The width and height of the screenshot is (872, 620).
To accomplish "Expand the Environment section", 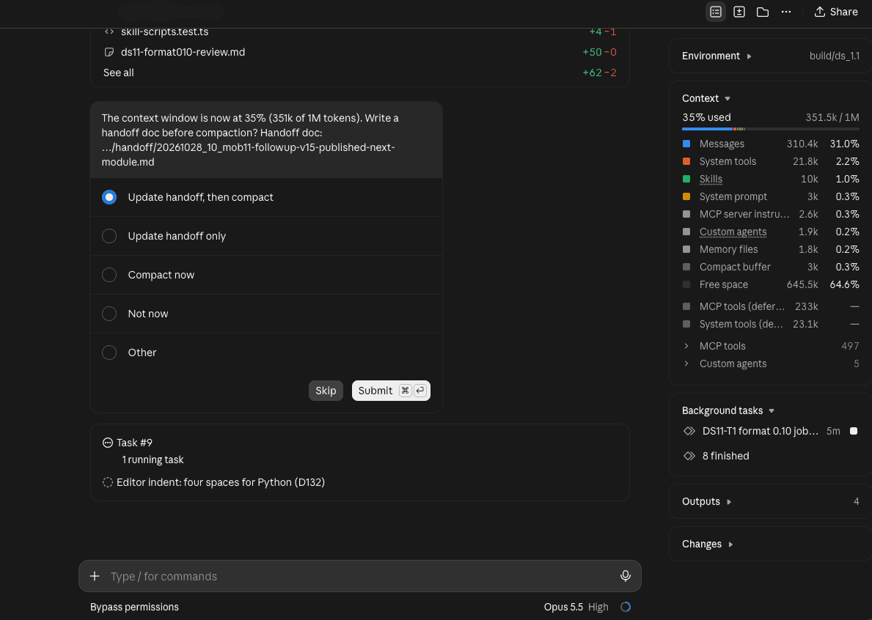I will pos(717,56).
